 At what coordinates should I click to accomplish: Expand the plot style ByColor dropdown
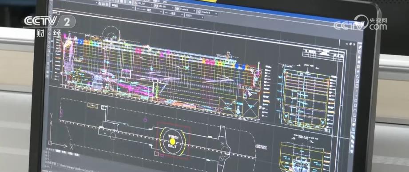(x=195, y=16)
